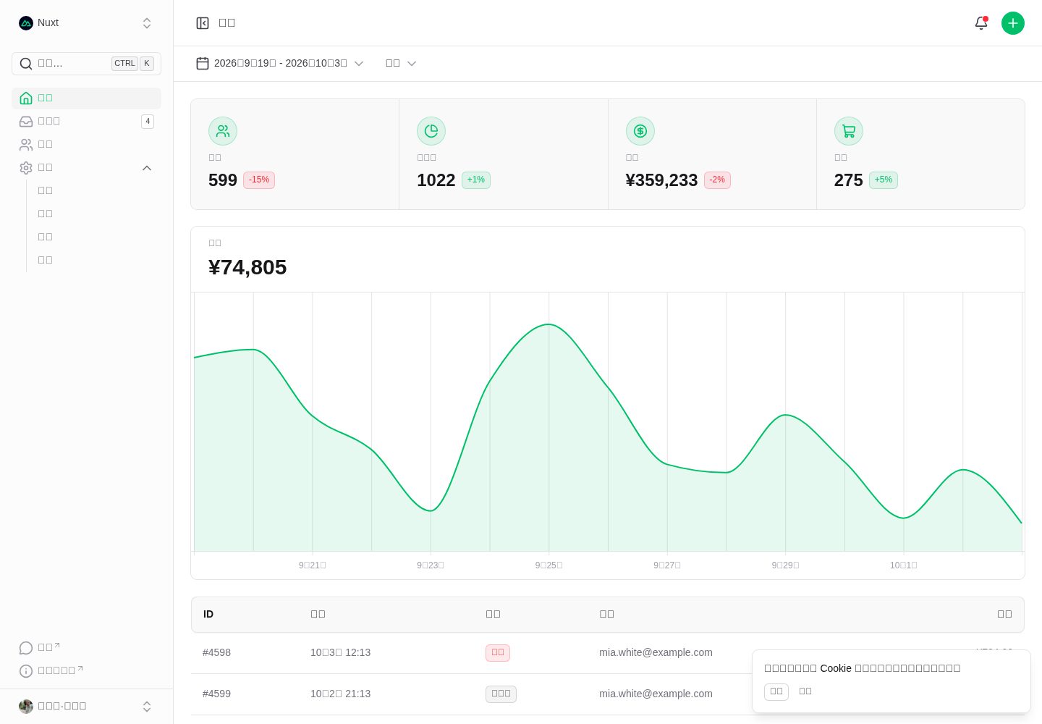The image size is (1042, 724).
Task: Open the speech bubble feedback link
Action: pyautogui.click(x=39, y=647)
